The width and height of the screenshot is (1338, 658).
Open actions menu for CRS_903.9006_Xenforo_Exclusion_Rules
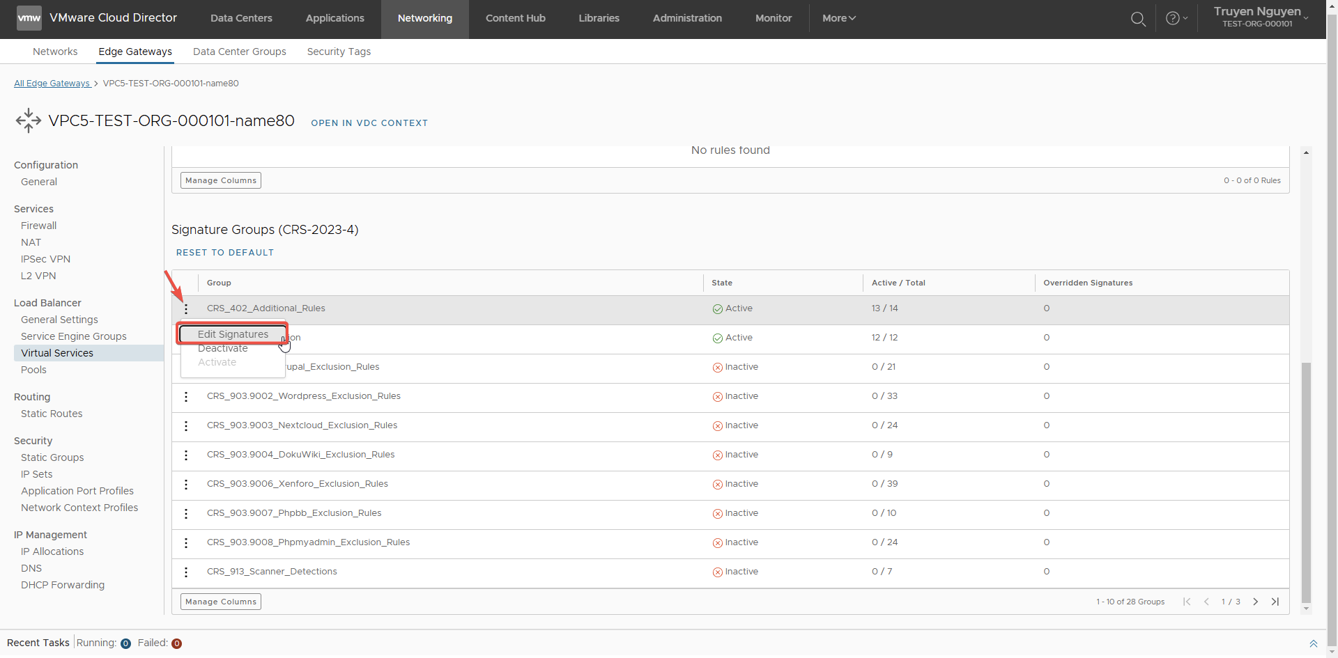[x=186, y=485]
